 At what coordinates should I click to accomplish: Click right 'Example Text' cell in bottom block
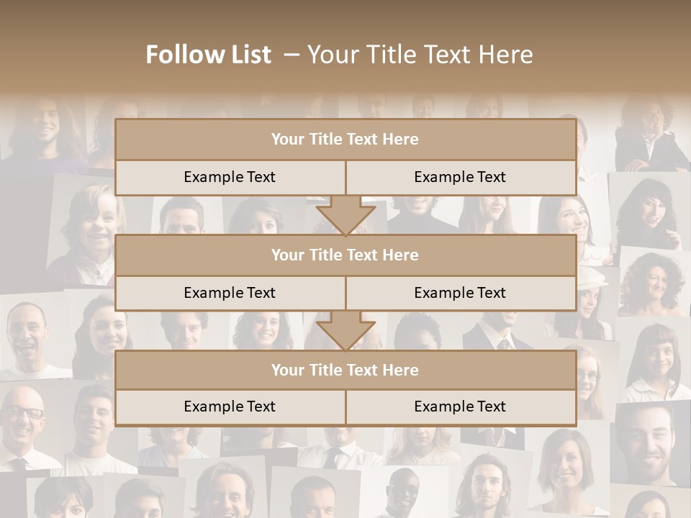point(460,407)
